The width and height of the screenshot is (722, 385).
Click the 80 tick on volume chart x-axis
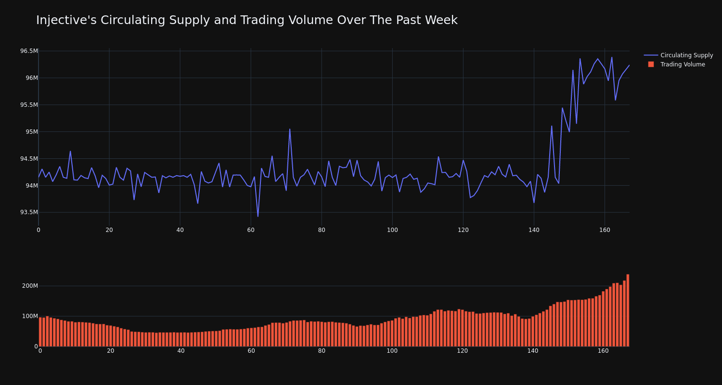pos(322,351)
